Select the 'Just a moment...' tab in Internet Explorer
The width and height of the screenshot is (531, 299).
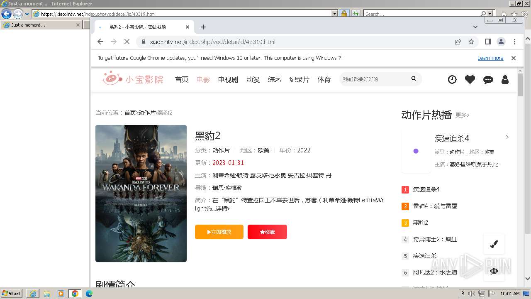pos(41,25)
